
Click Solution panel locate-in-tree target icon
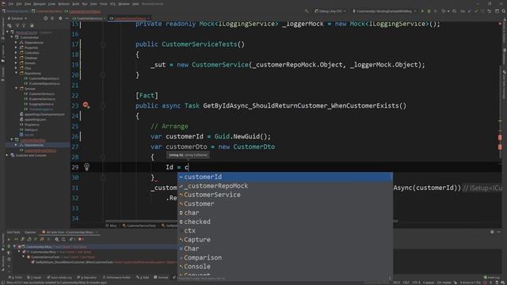click(x=46, y=18)
